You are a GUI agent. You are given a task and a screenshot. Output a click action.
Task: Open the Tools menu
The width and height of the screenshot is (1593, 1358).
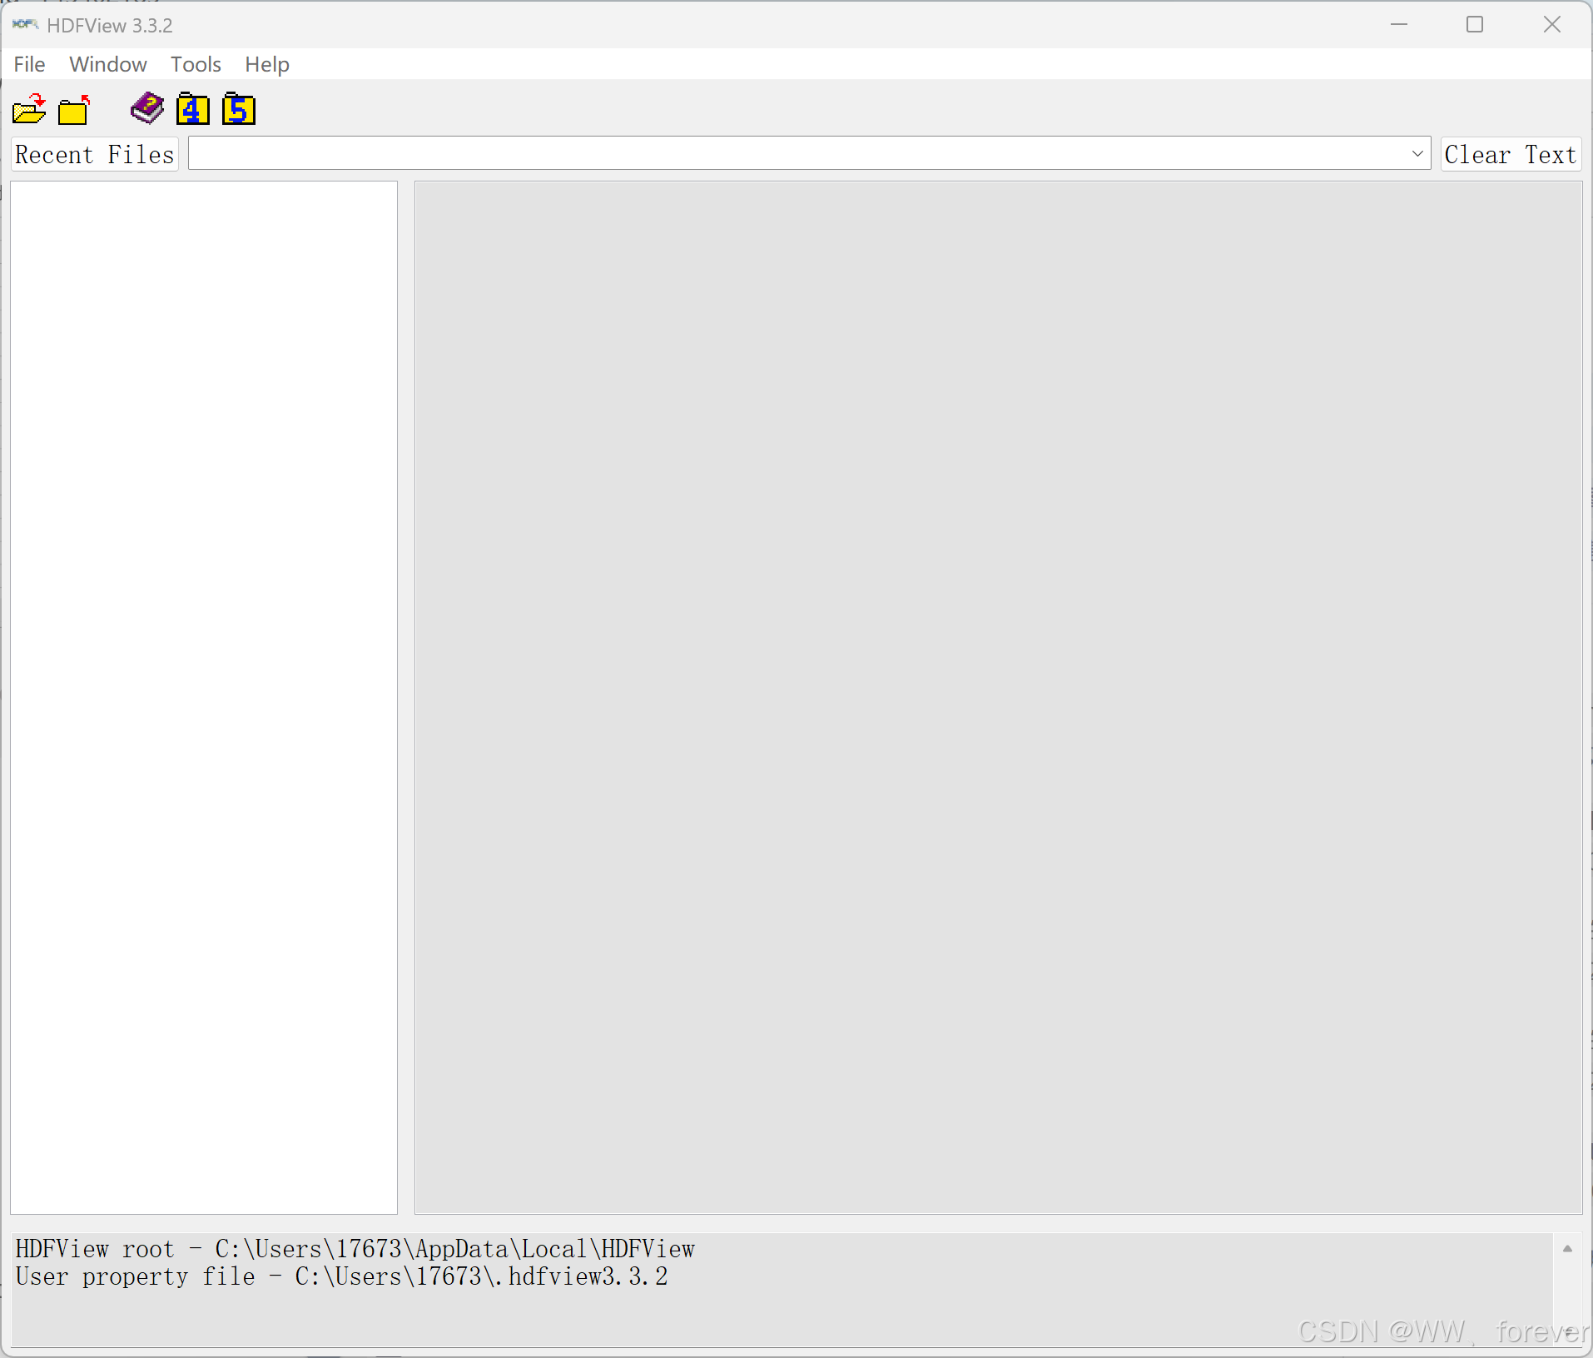pos(196,64)
